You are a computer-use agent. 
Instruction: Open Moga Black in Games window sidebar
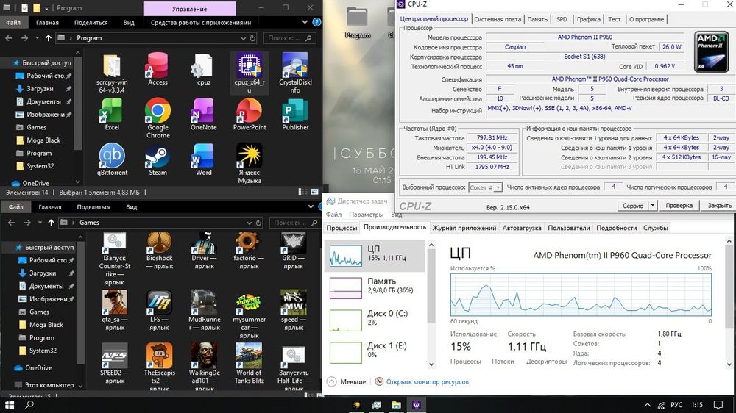click(46, 324)
